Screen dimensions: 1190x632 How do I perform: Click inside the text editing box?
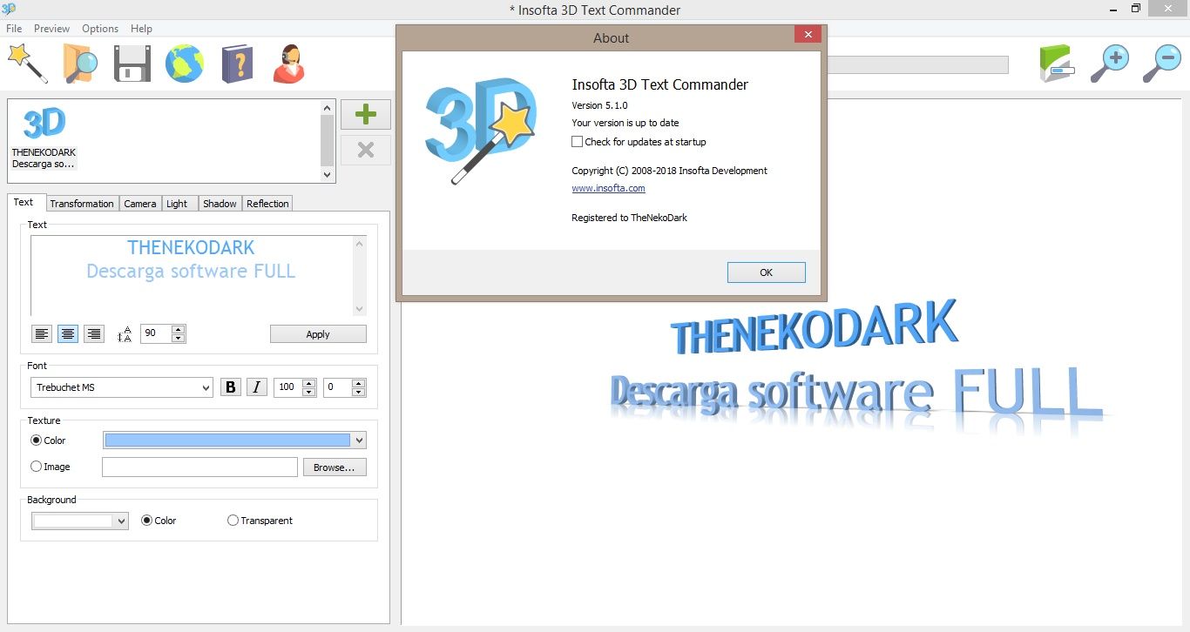(x=192, y=274)
